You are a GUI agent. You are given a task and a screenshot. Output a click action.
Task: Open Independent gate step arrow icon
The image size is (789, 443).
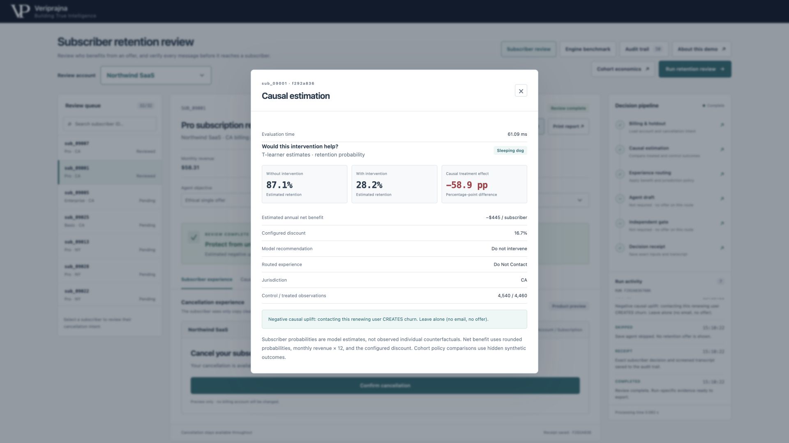(722, 223)
